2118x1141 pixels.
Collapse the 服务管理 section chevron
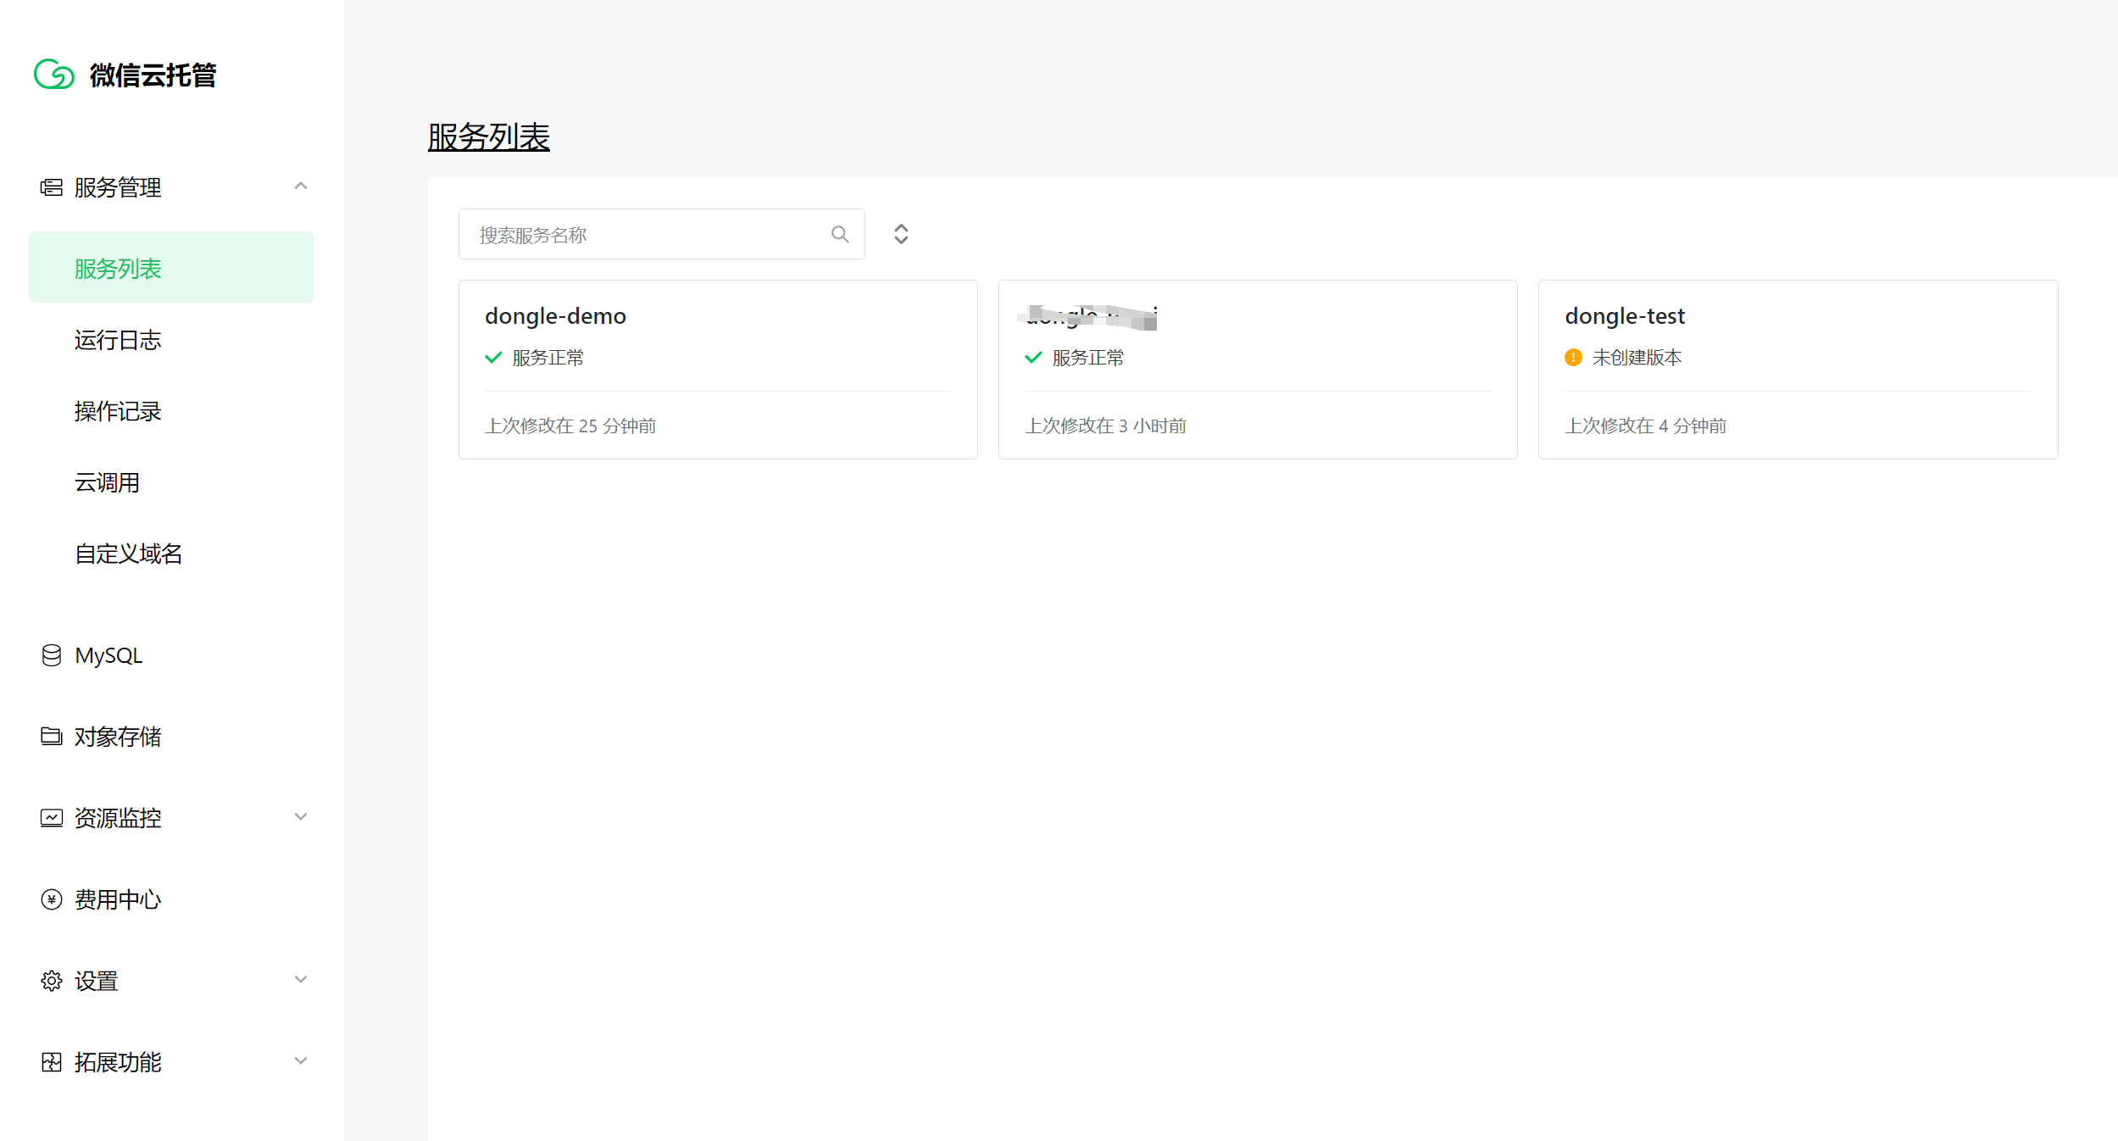pos(300,186)
